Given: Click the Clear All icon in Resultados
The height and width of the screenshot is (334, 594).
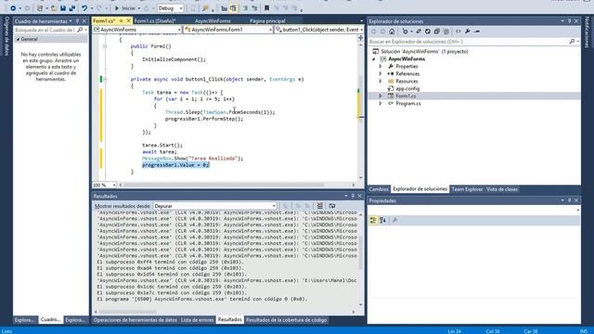Looking at the screenshot, I should pos(319,206).
